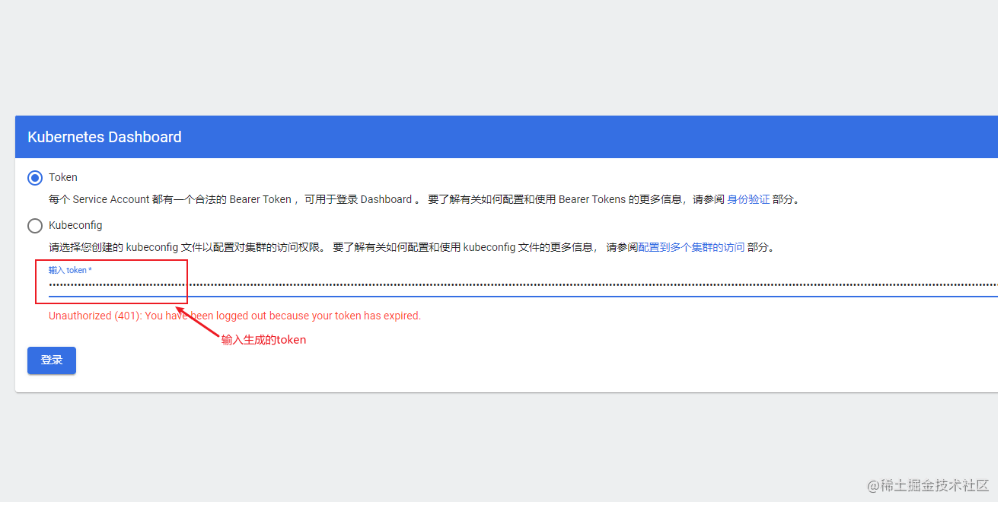Click the Kubeconfig option label text
The width and height of the screenshot is (1004, 508).
(75, 225)
